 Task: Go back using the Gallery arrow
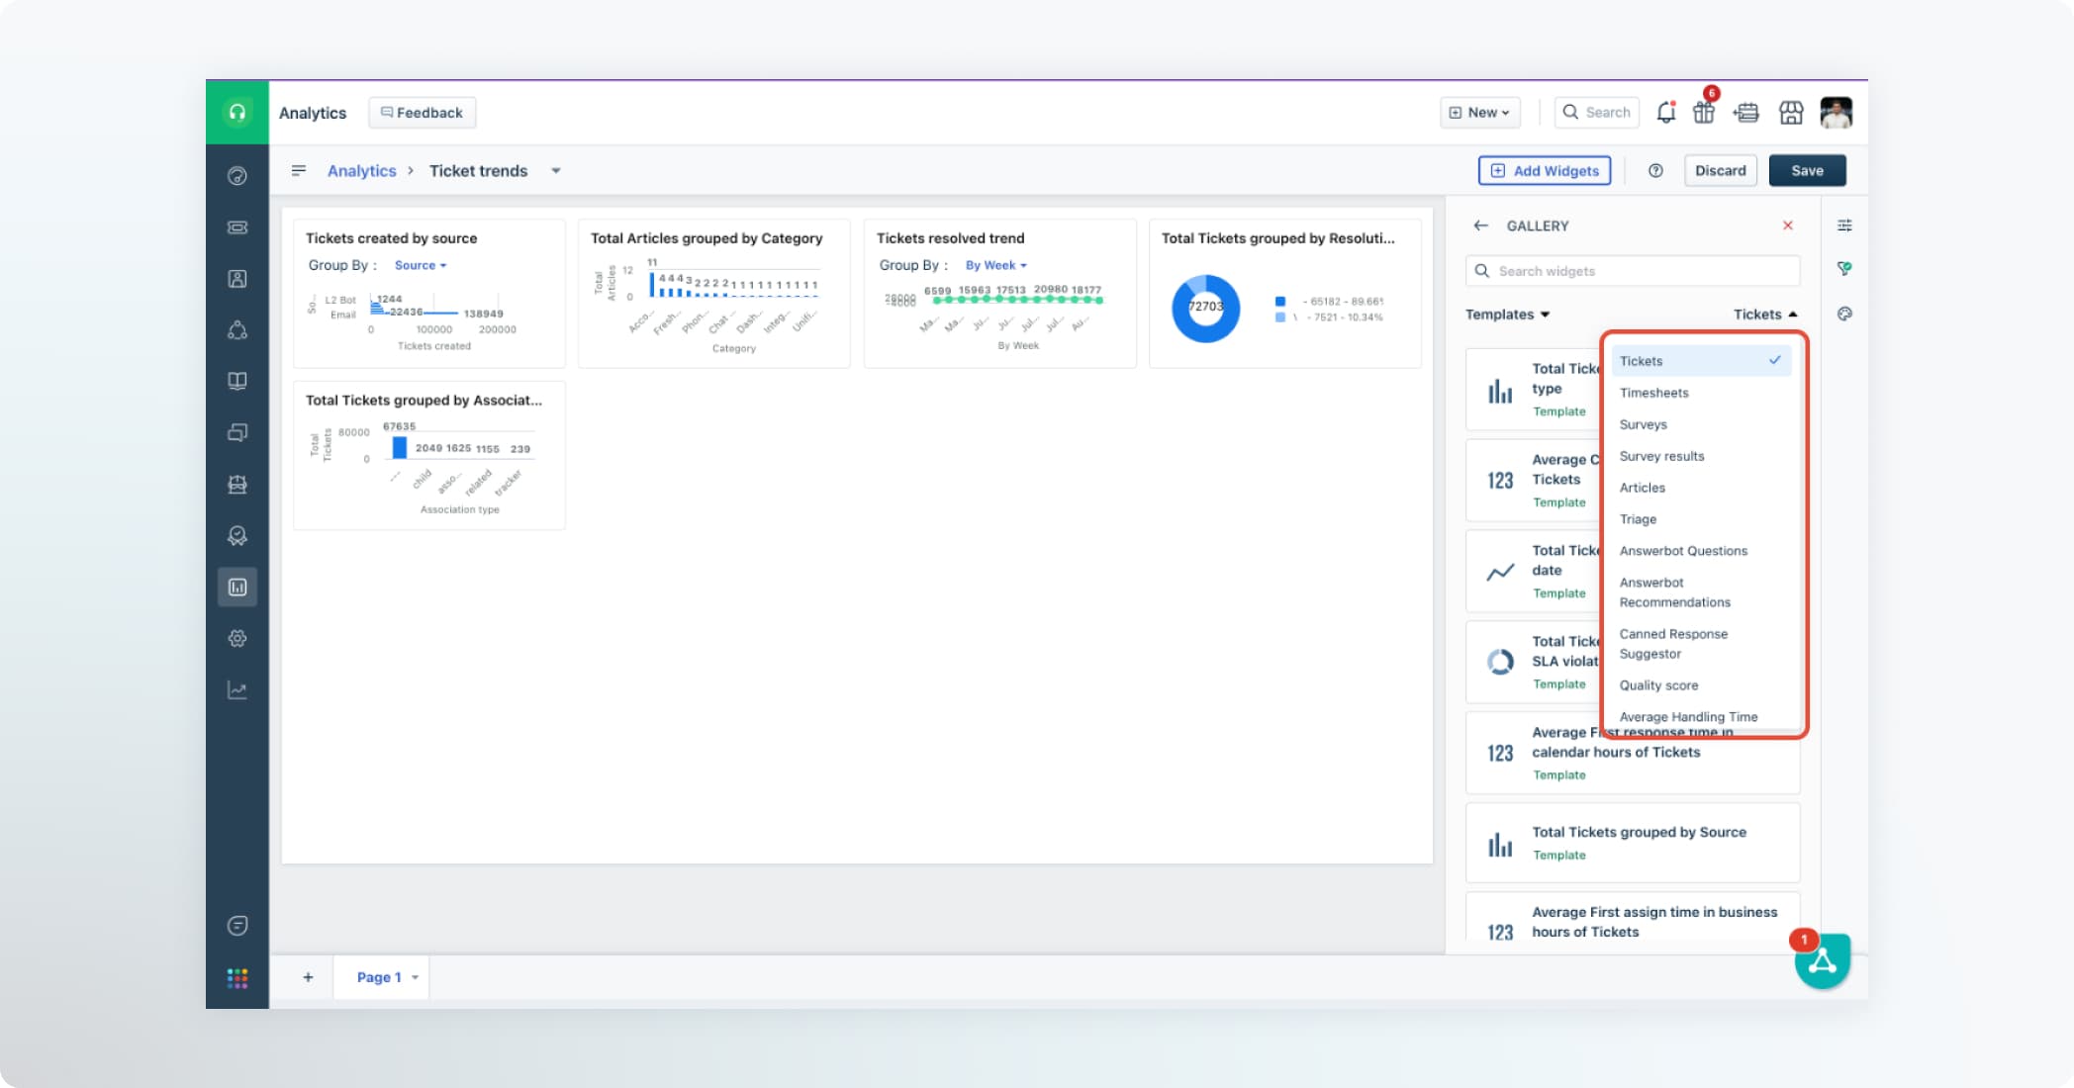tap(1480, 226)
